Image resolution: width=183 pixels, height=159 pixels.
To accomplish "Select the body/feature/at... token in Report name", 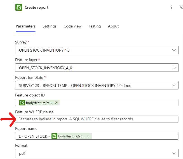I will [71, 136].
